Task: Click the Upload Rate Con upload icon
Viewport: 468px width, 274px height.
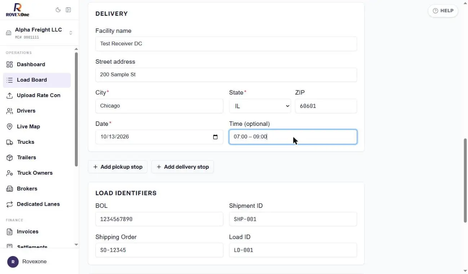Action: (10, 95)
